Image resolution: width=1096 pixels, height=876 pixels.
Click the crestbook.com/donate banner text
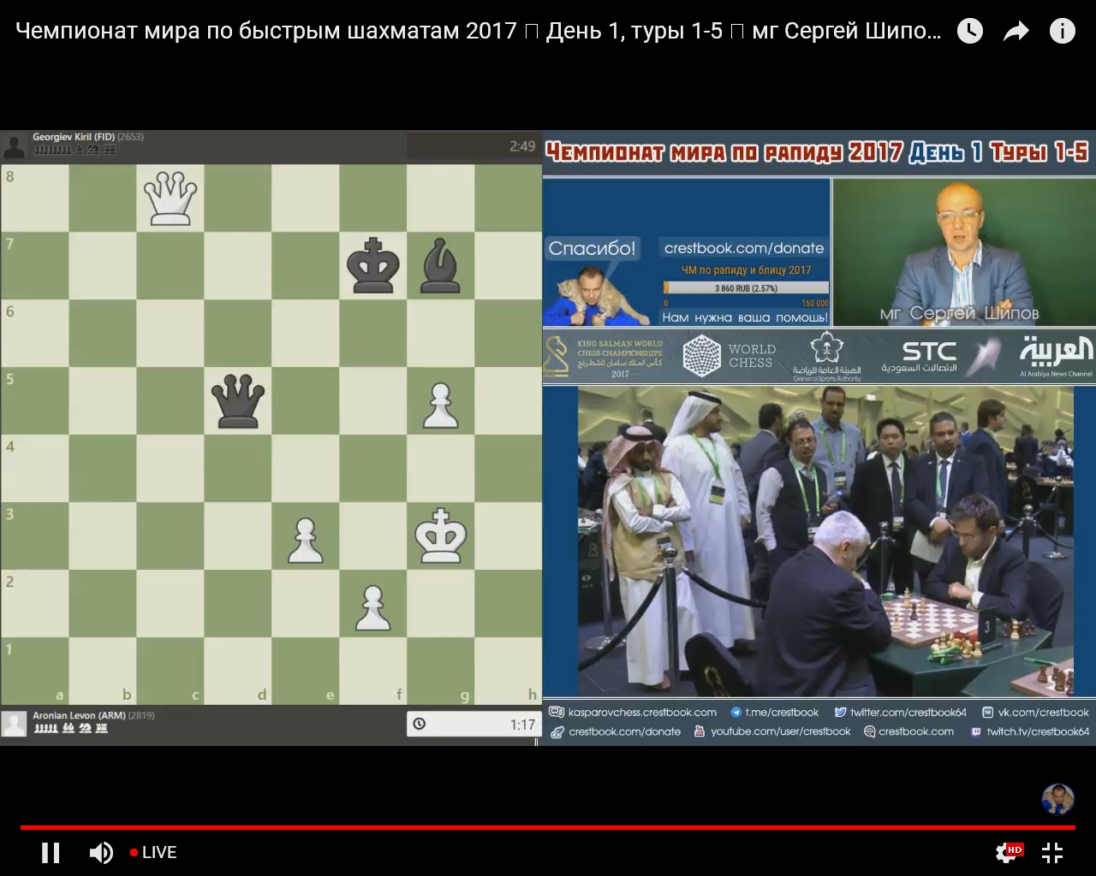[743, 248]
